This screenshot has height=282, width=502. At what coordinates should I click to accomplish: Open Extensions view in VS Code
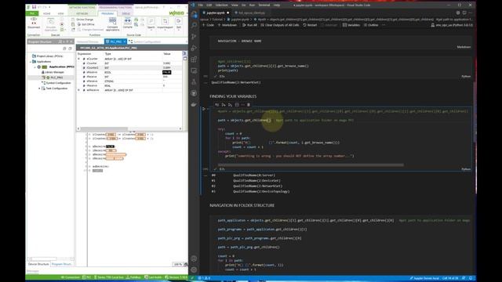pos(194,60)
